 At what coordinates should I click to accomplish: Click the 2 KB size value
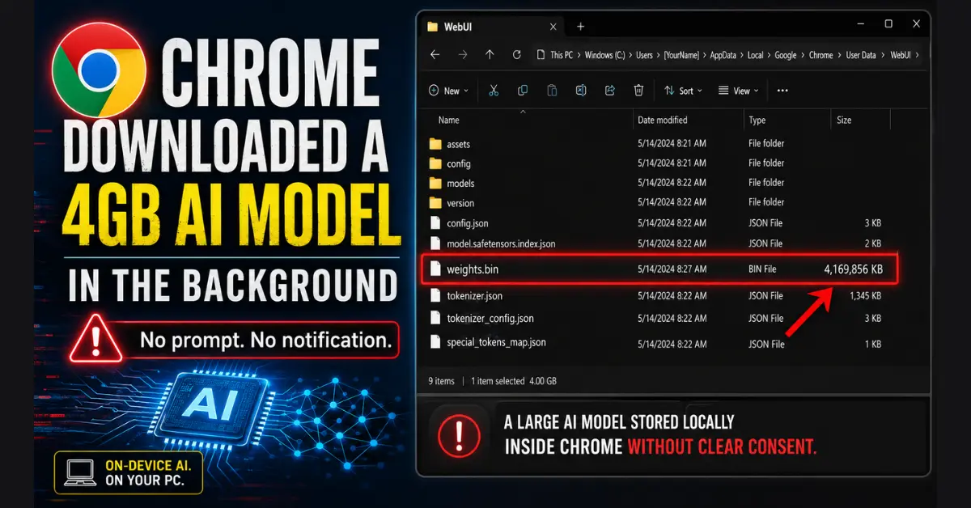[872, 243]
